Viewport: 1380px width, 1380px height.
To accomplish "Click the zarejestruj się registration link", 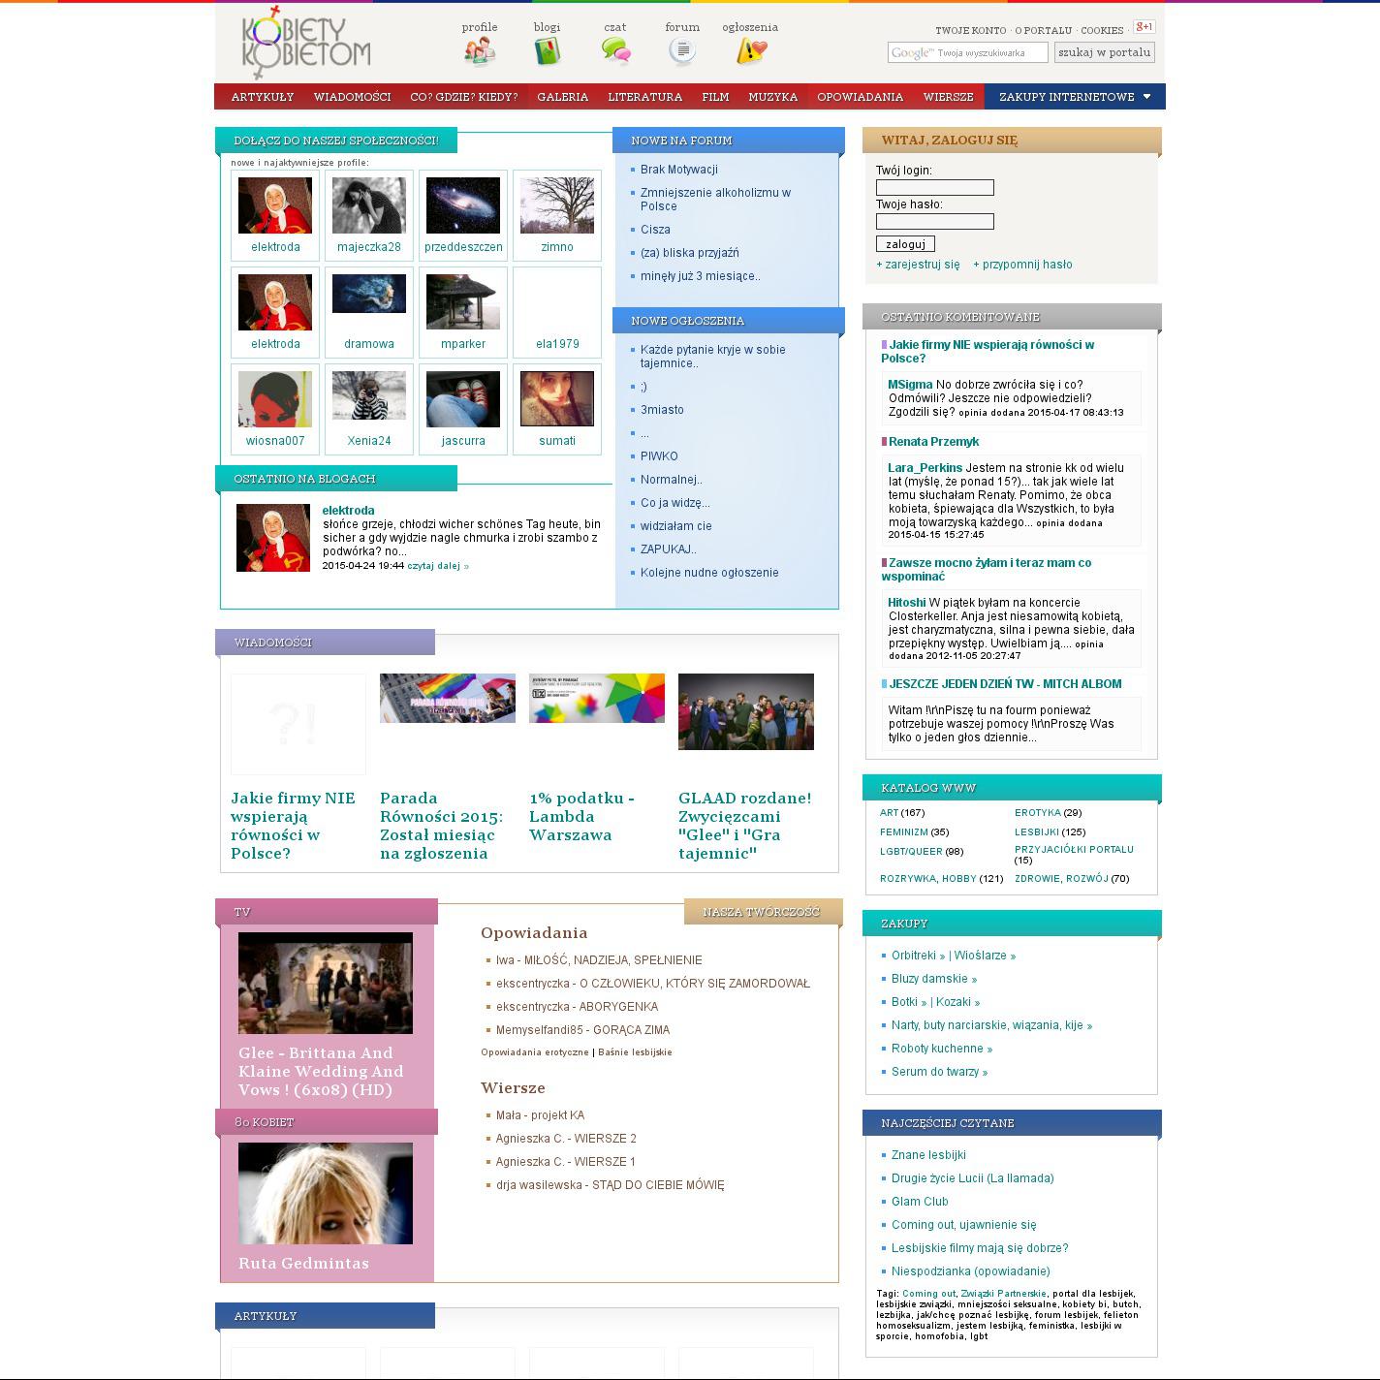I will click(x=918, y=265).
